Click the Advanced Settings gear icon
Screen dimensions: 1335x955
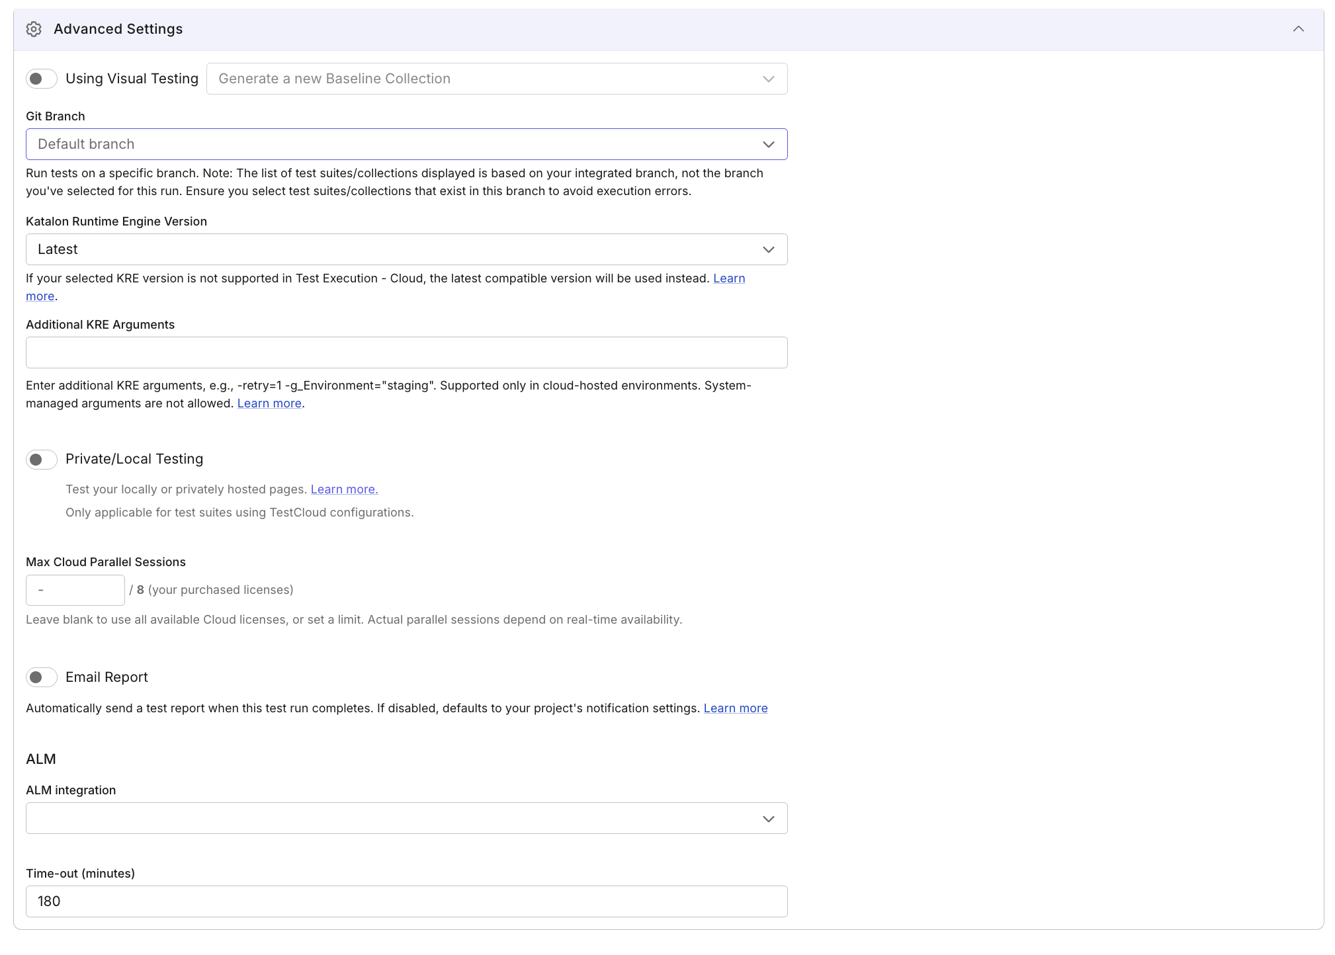(34, 29)
